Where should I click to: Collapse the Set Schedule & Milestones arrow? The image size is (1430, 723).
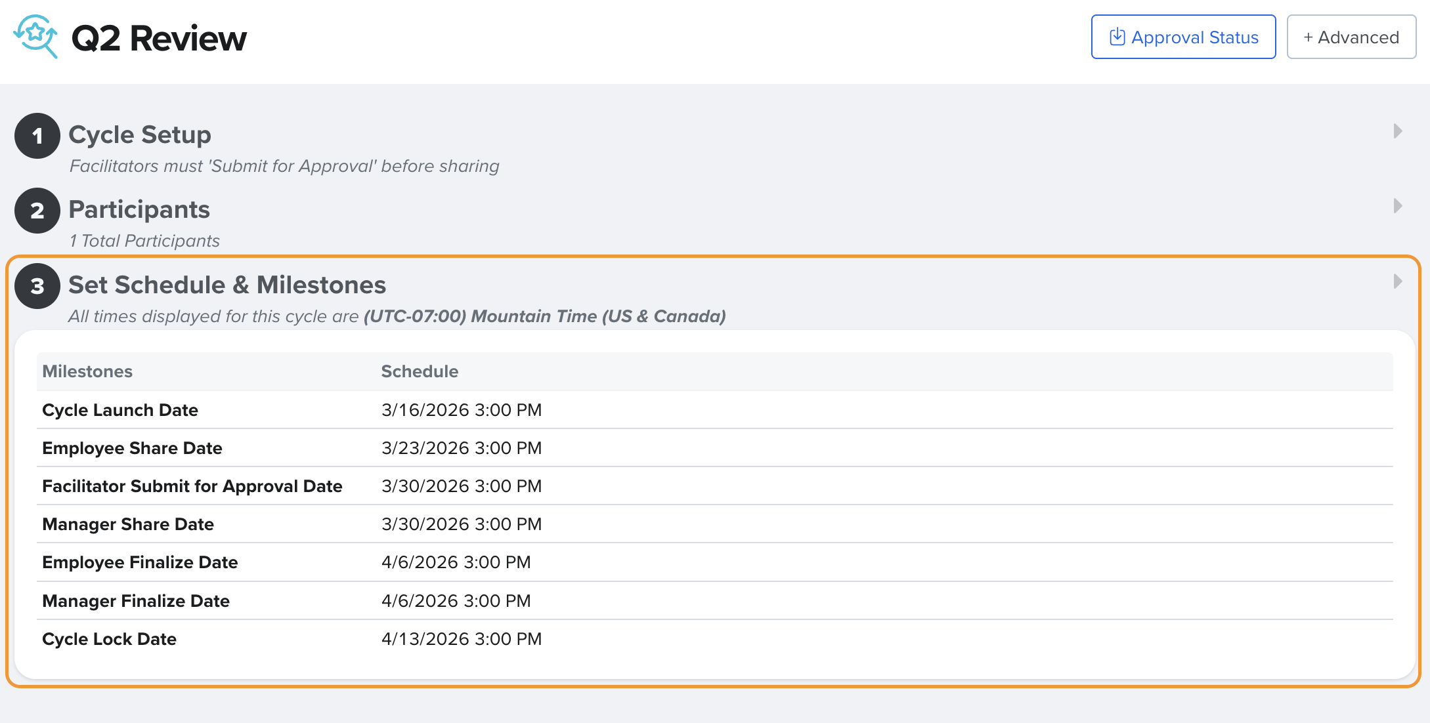click(x=1397, y=281)
